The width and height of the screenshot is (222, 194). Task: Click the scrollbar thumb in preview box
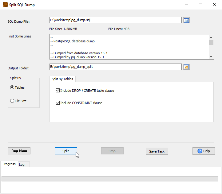pos(211,43)
